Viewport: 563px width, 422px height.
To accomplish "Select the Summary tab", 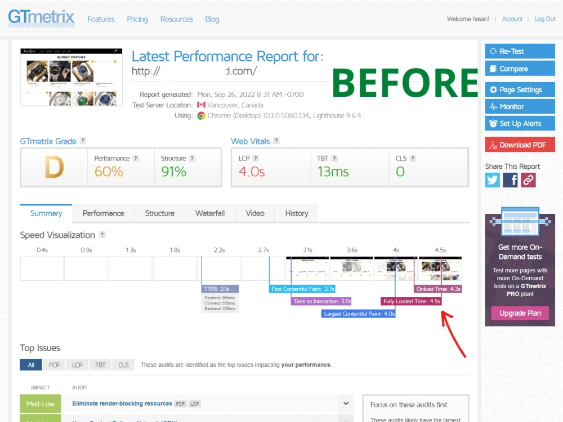I will tap(46, 213).
